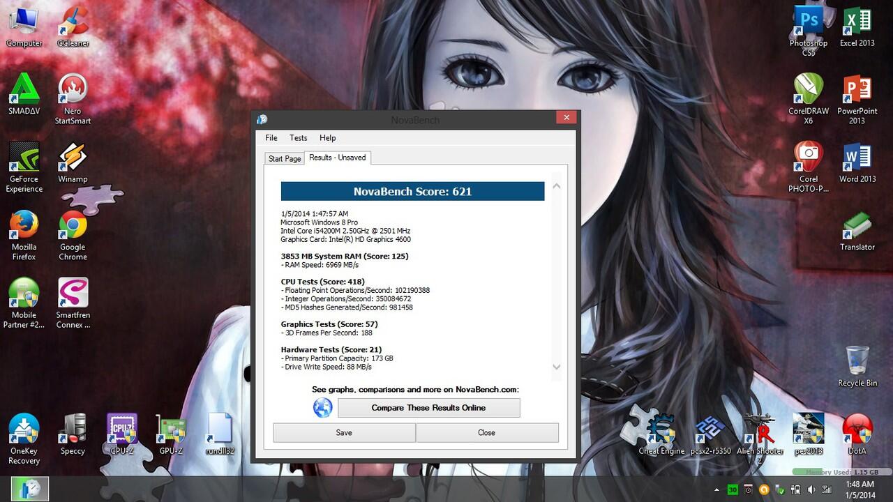Save the NovaBench results
This screenshot has width=893, height=502.
coord(344,432)
